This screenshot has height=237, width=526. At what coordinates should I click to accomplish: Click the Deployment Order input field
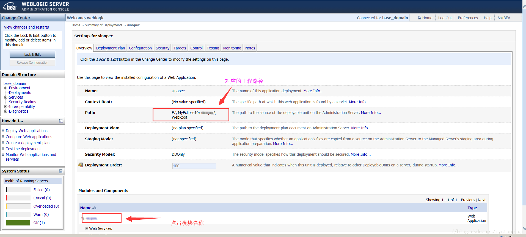[194, 166]
